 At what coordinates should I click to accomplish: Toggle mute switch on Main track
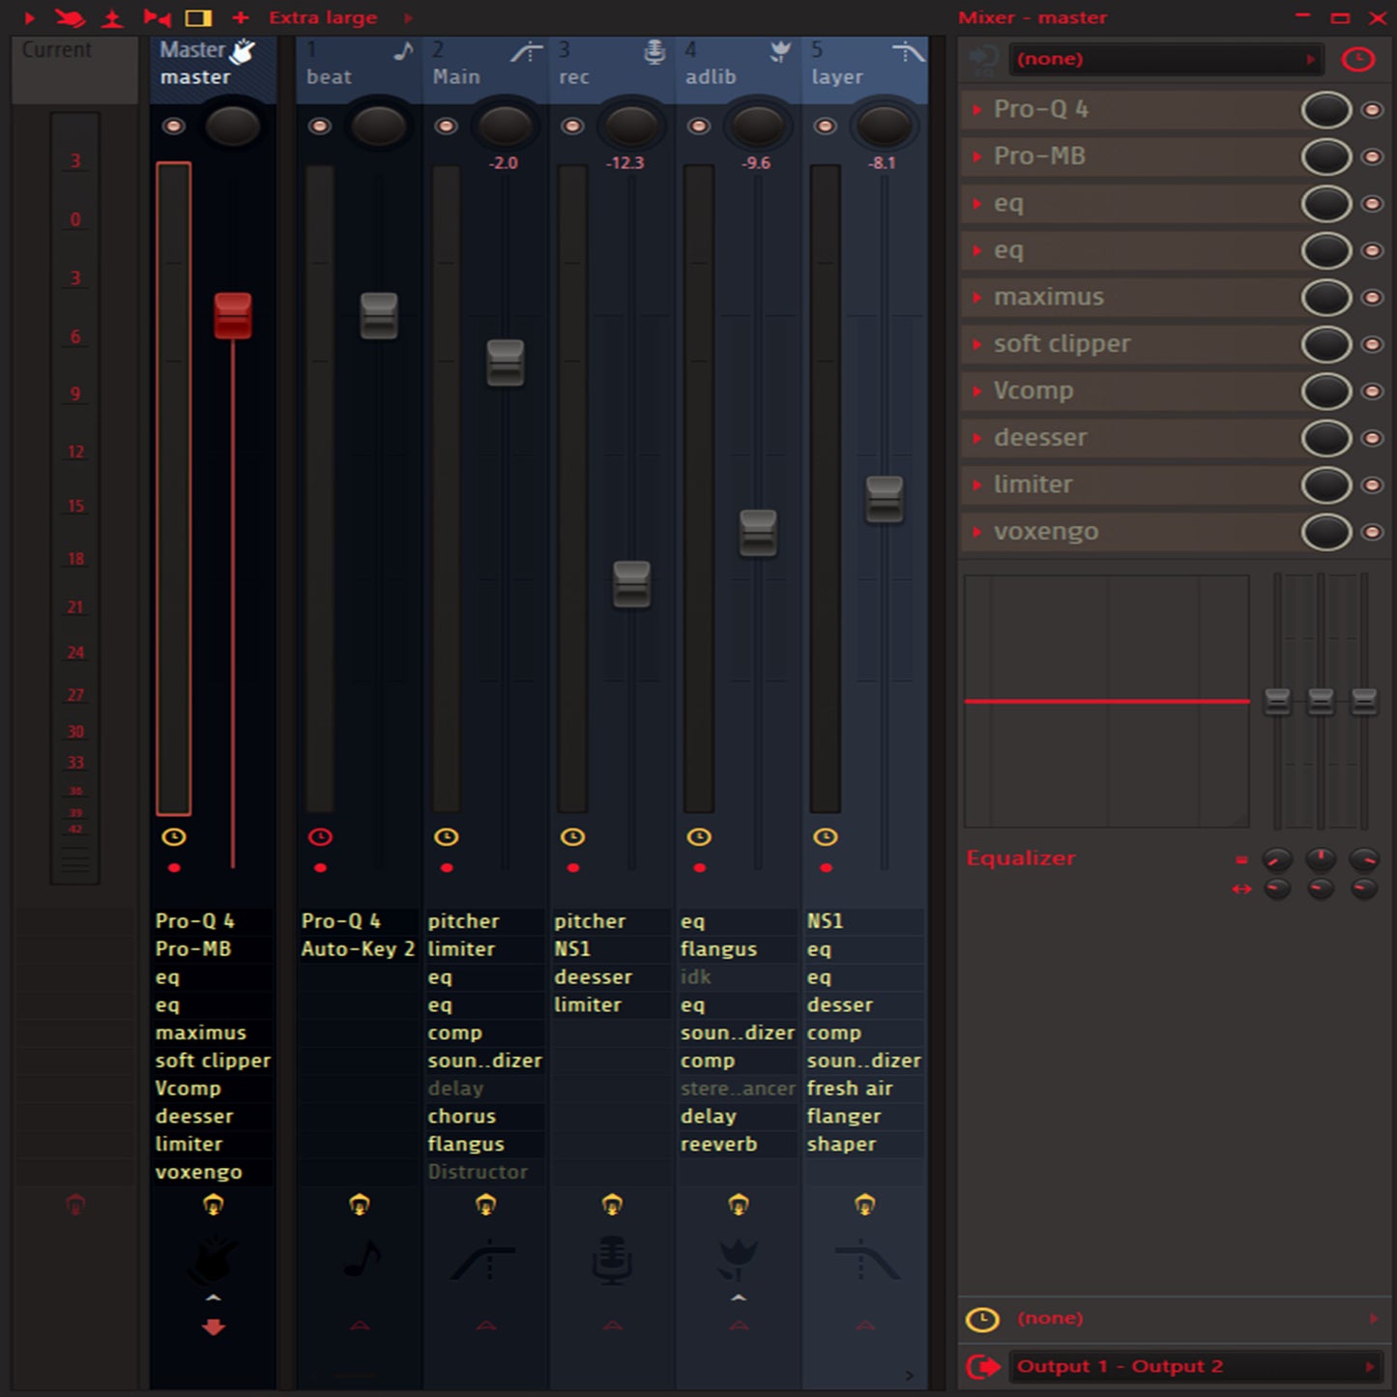[446, 126]
